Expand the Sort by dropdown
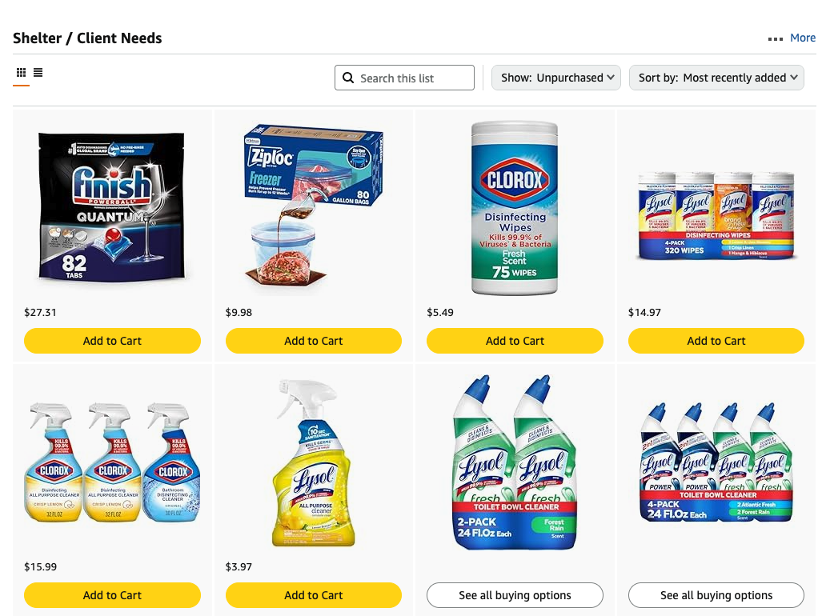 click(716, 78)
